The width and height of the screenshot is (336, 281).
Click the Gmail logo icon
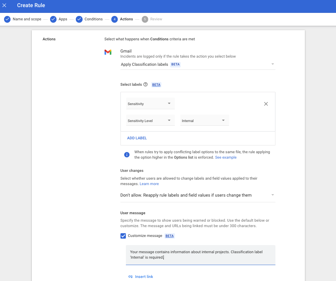(x=108, y=52)
